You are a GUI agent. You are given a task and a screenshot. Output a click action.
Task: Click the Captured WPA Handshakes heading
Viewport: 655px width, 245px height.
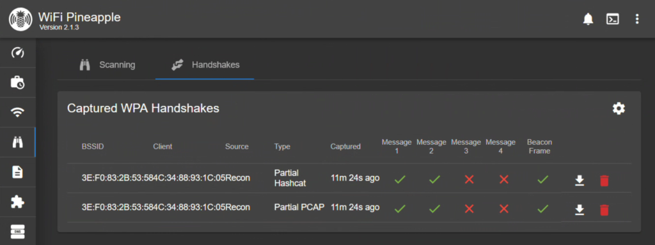point(143,108)
